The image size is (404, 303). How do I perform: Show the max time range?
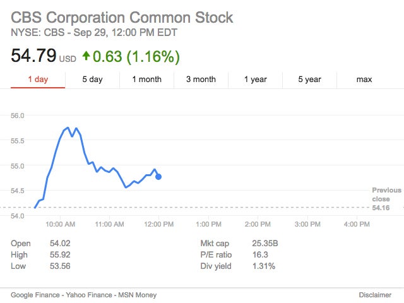tap(364, 80)
